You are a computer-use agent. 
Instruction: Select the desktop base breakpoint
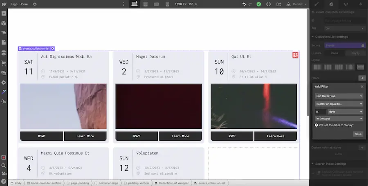[x=135, y=4]
